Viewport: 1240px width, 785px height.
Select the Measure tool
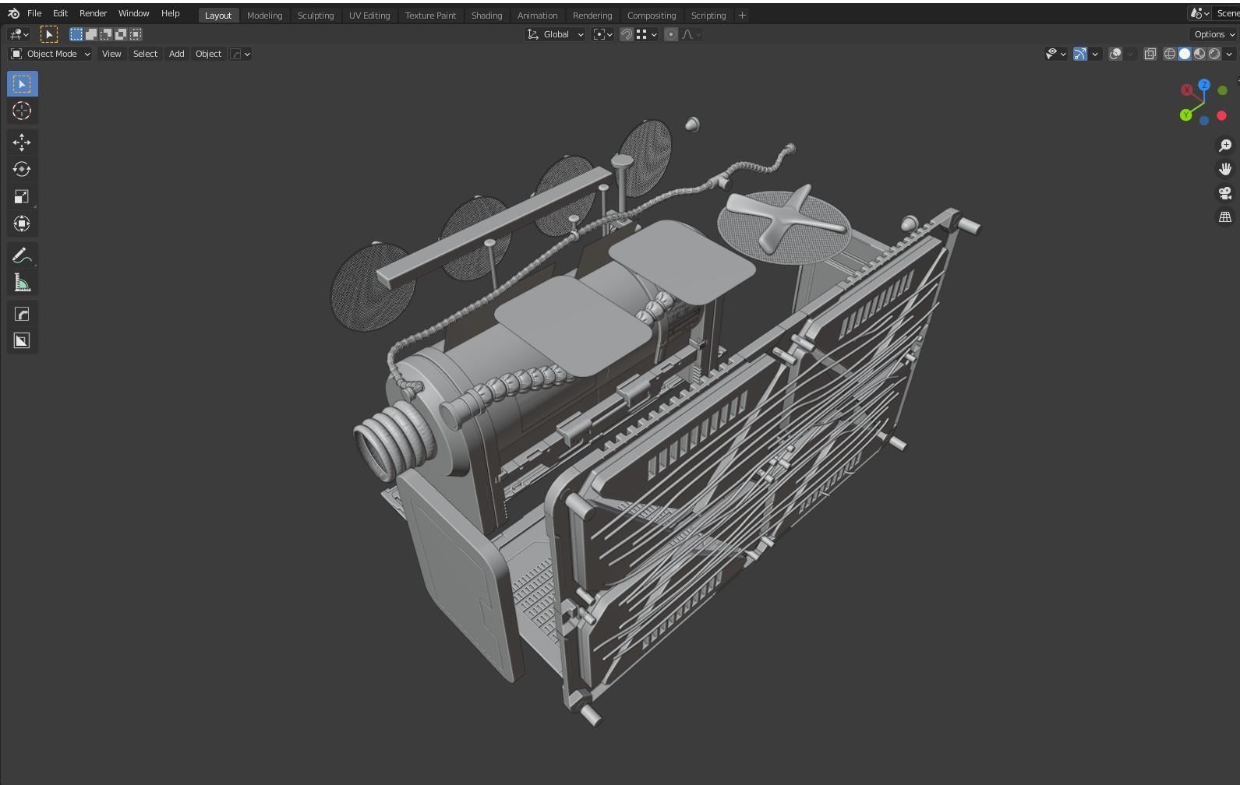pos(22,283)
